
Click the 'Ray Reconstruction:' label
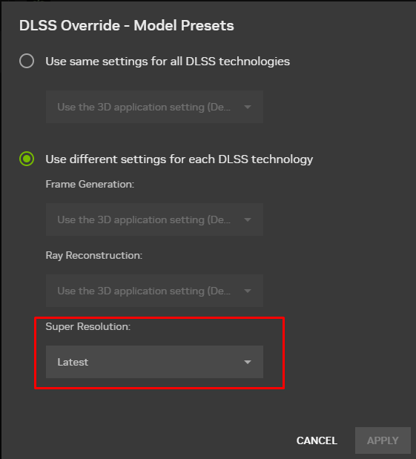click(x=94, y=256)
